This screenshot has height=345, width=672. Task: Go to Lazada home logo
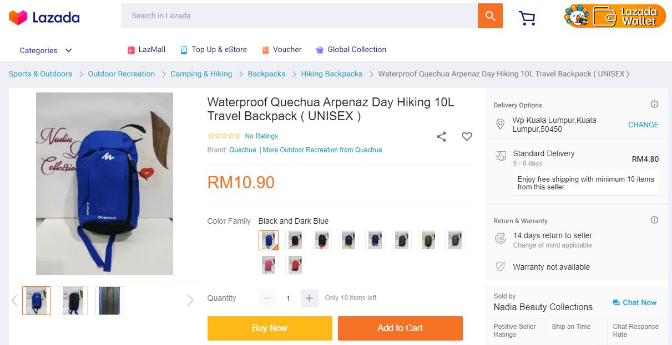(x=44, y=17)
